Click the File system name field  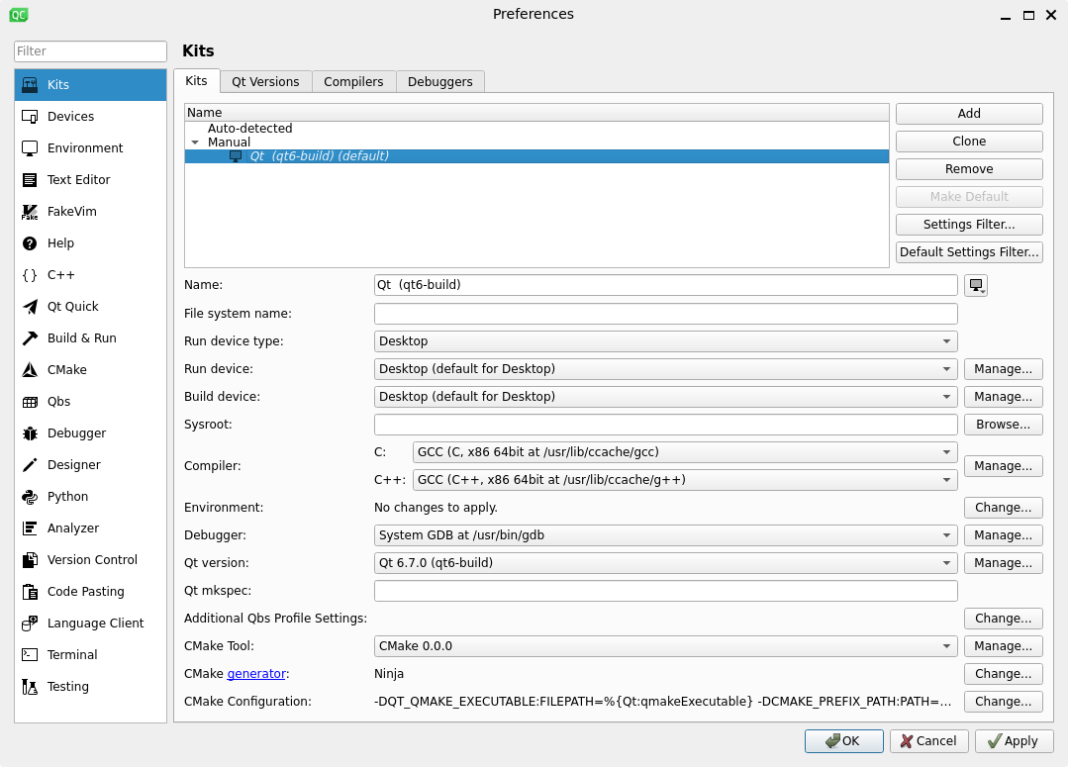[x=665, y=314]
